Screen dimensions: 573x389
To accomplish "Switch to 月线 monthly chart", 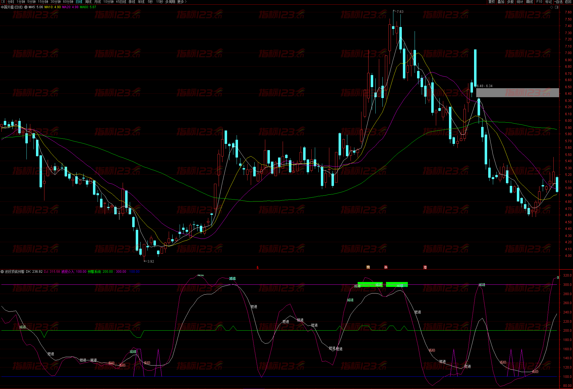I will pyautogui.click(x=98, y=2).
